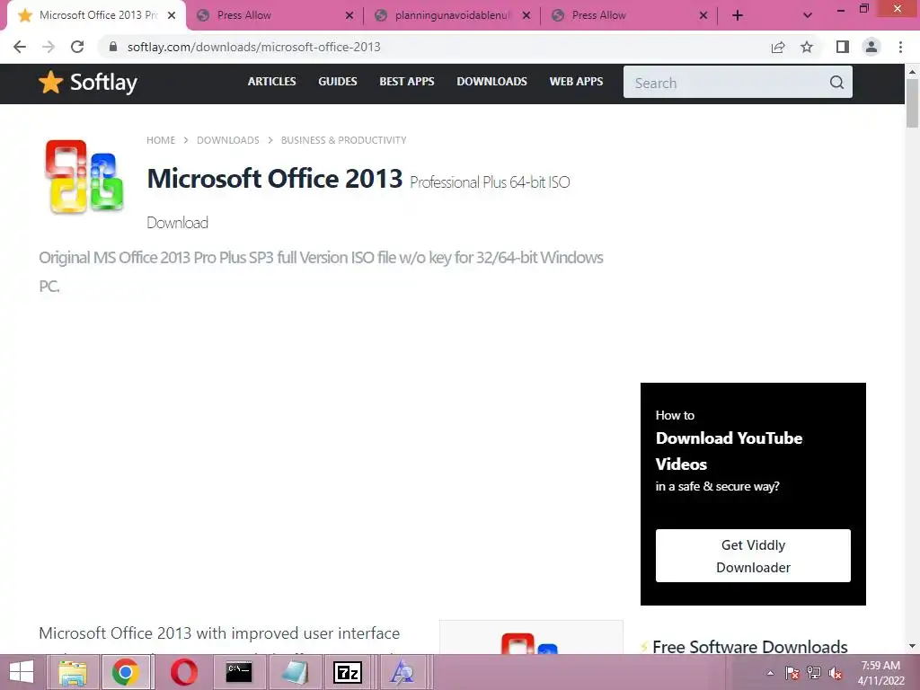The width and height of the screenshot is (920, 690).
Task: Switch to the first Press Allow tab
Action: [275, 16]
